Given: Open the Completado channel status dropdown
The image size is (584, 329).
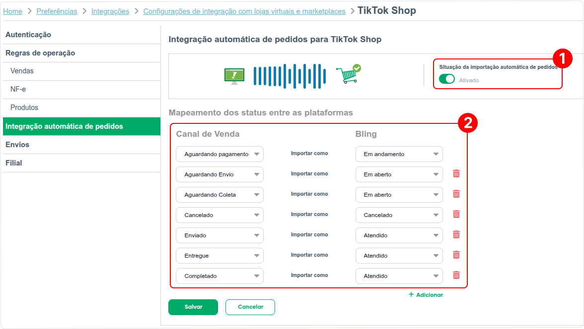Looking at the screenshot, I should coord(219,276).
